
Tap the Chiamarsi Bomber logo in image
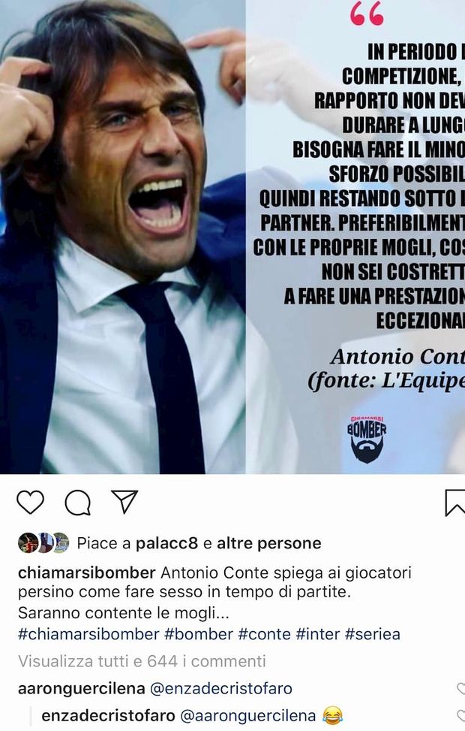367,440
